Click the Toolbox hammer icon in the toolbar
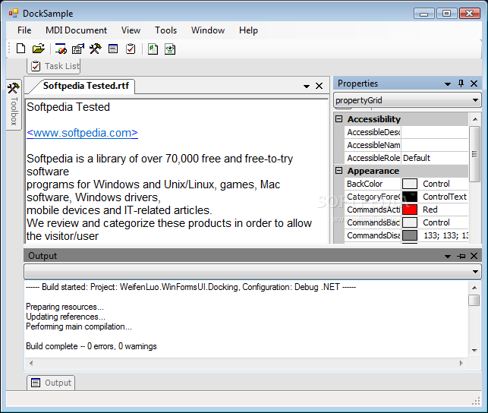 pos(95,49)
